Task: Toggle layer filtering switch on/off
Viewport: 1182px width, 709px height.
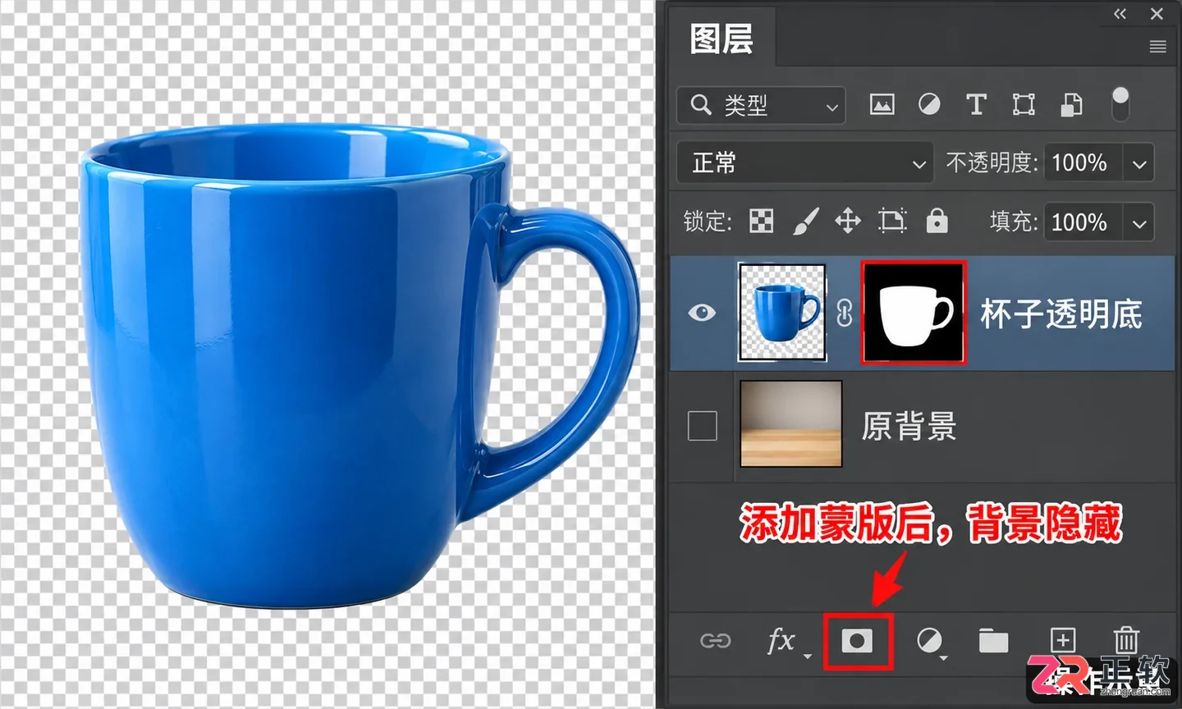Action: tap(1120, 104)
